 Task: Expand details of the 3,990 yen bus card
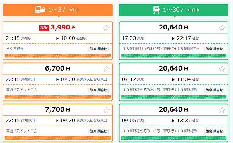coord(57,56)
